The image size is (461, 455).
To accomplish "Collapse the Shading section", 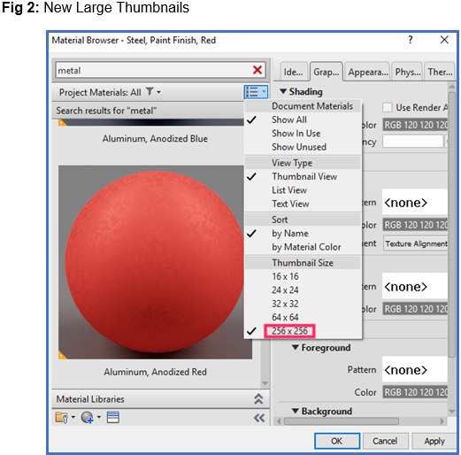I will coord(283,91).
